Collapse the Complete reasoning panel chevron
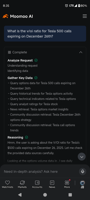This screenshot has width=90, height=200. [x=81, y=52]
